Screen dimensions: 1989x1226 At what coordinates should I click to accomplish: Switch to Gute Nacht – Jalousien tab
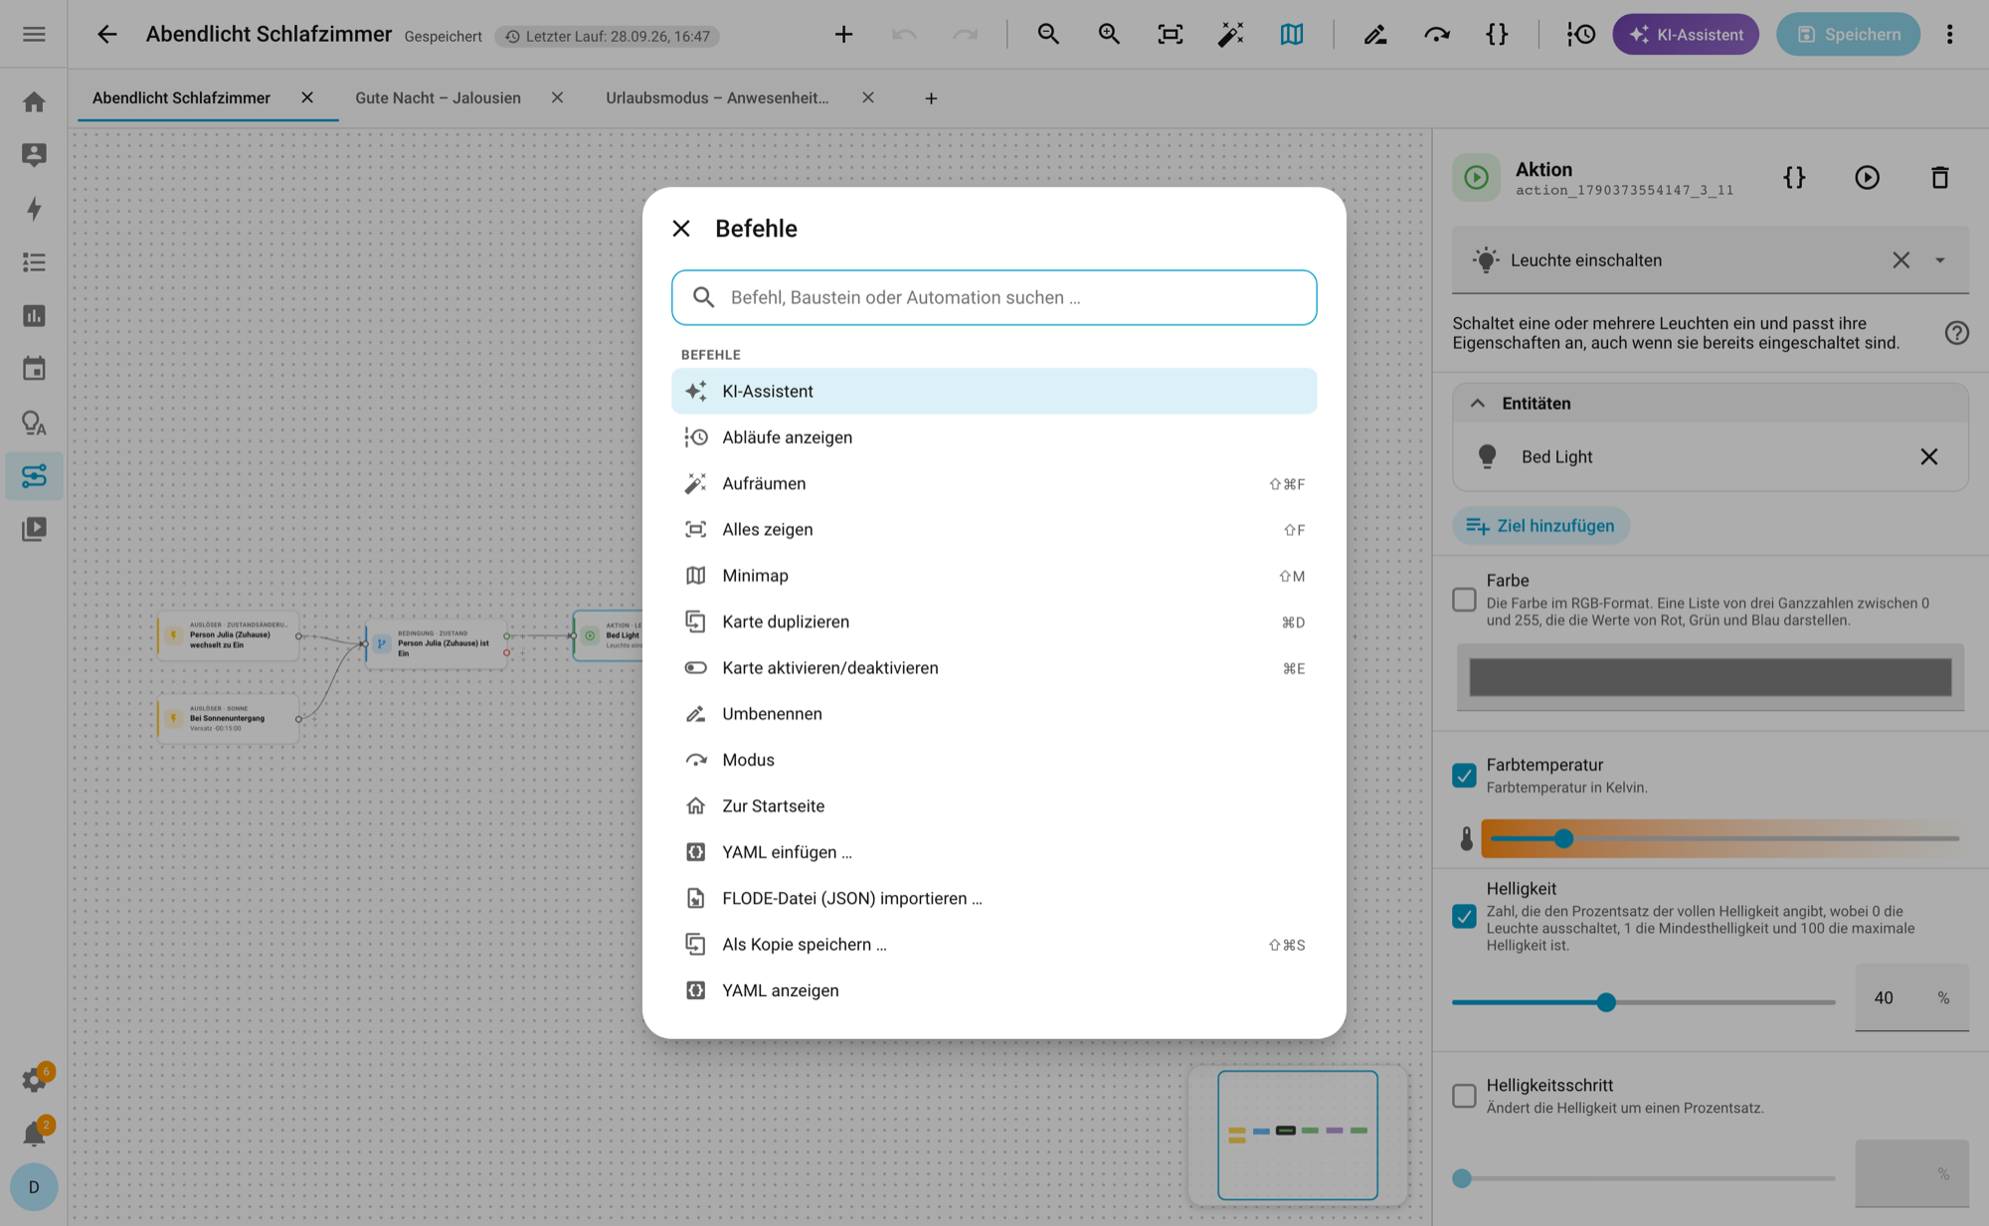438,97
